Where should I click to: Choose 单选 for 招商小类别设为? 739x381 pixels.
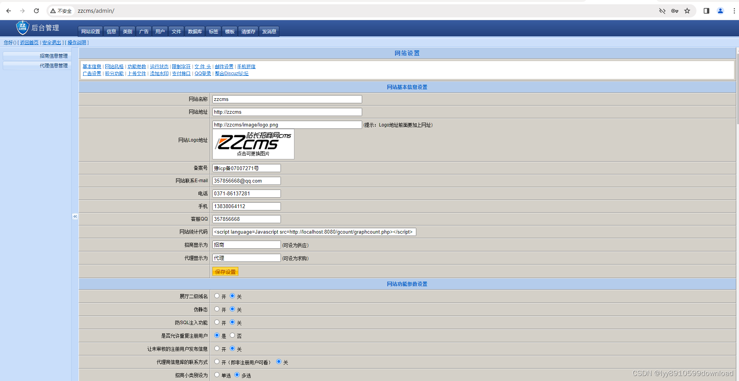217,375
